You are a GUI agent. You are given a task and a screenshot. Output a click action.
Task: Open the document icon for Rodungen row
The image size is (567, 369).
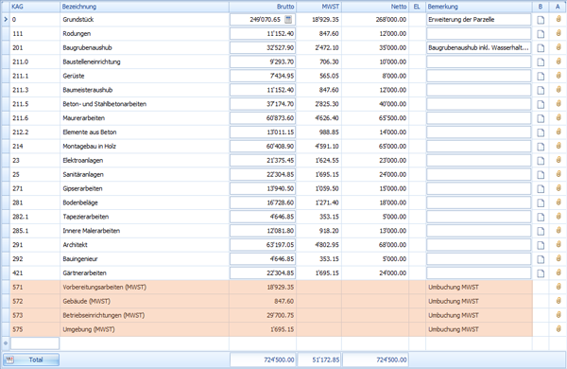coord(541,34)
